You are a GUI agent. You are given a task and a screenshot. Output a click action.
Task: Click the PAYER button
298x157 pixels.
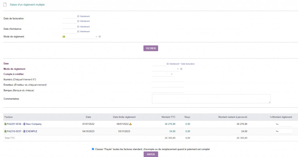[151, 154]
